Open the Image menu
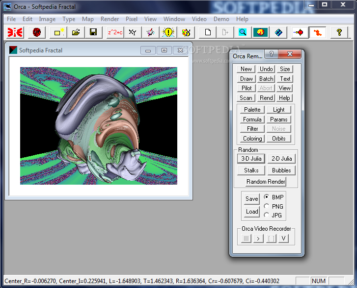The width and height of the screenshot is (357, 288). tap(47, 19)
